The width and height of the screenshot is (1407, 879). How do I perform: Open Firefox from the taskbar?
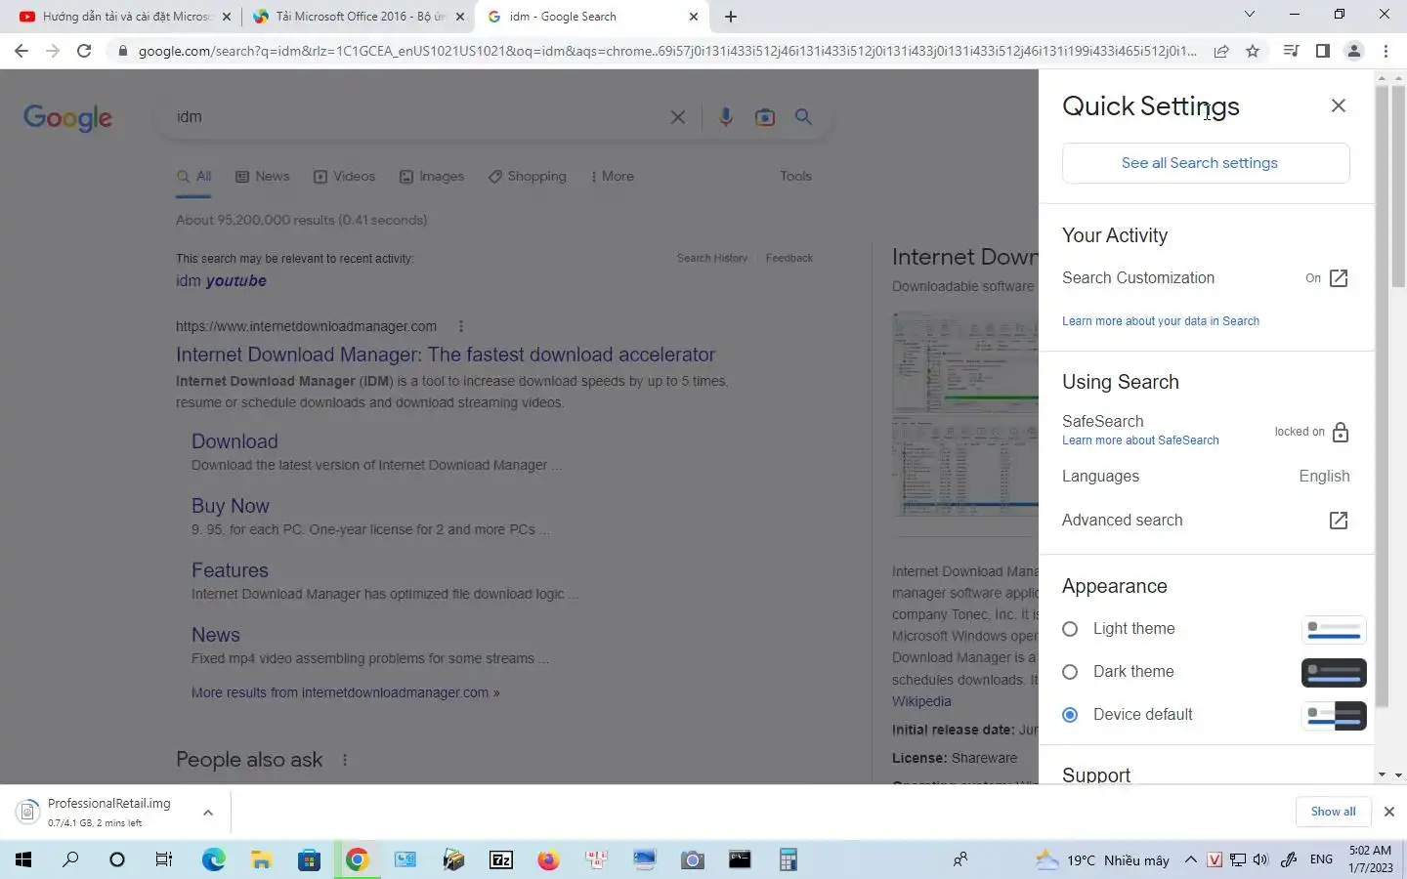click(x=548, y=860)
